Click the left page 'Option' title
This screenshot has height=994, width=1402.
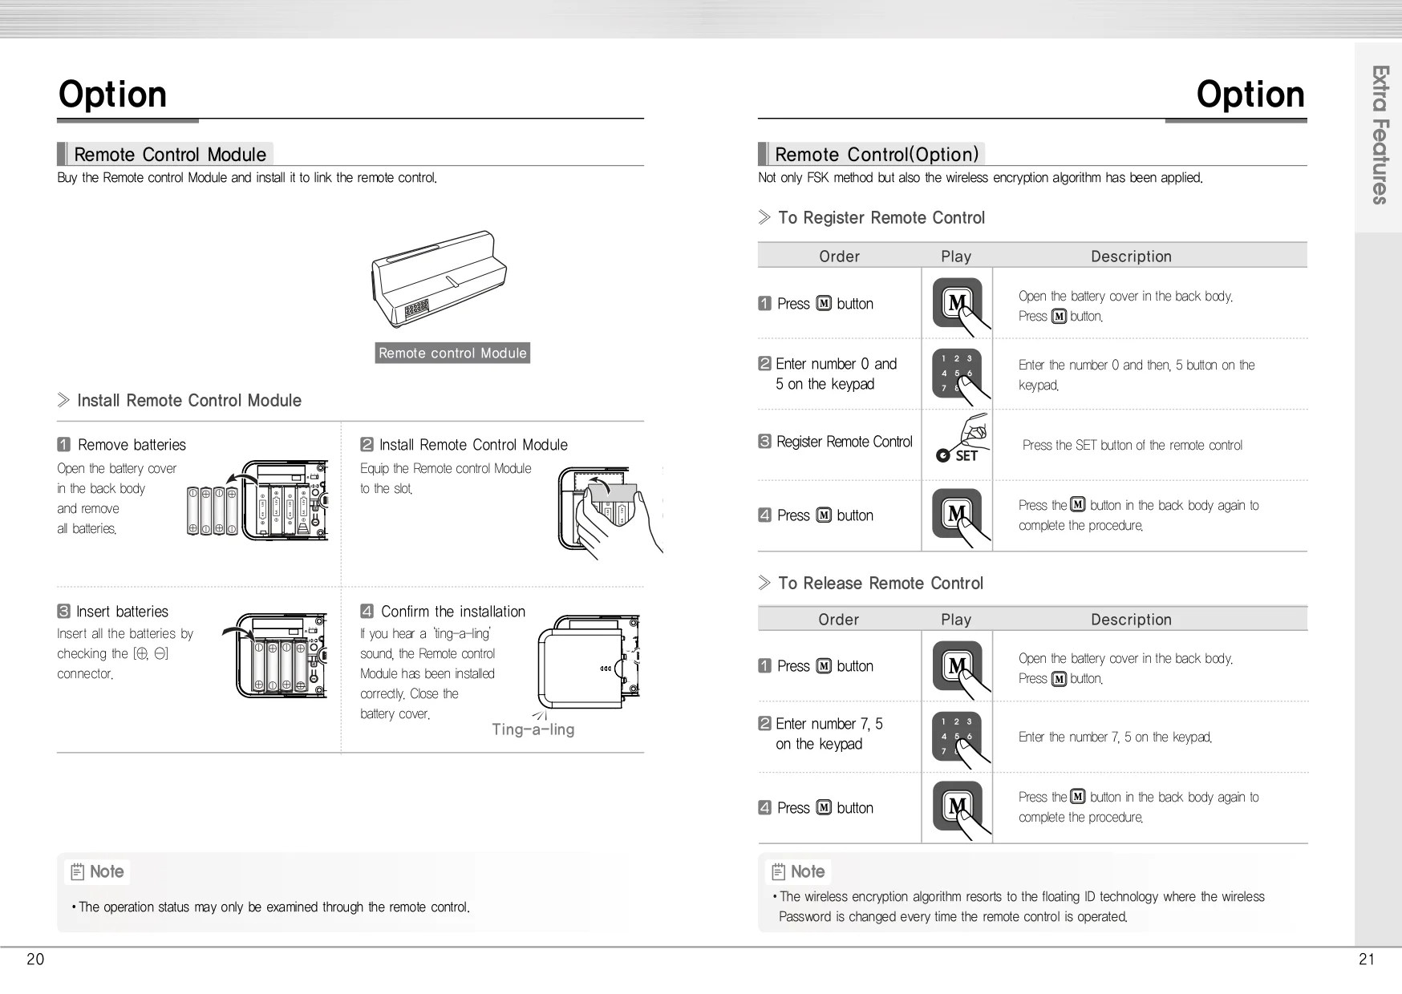[x=113, y=95]
